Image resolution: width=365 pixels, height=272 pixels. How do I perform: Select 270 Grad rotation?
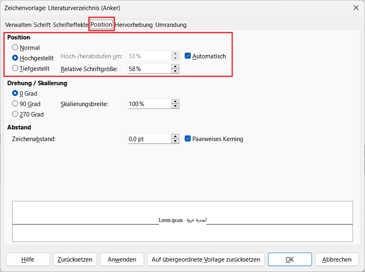[16, 114]
